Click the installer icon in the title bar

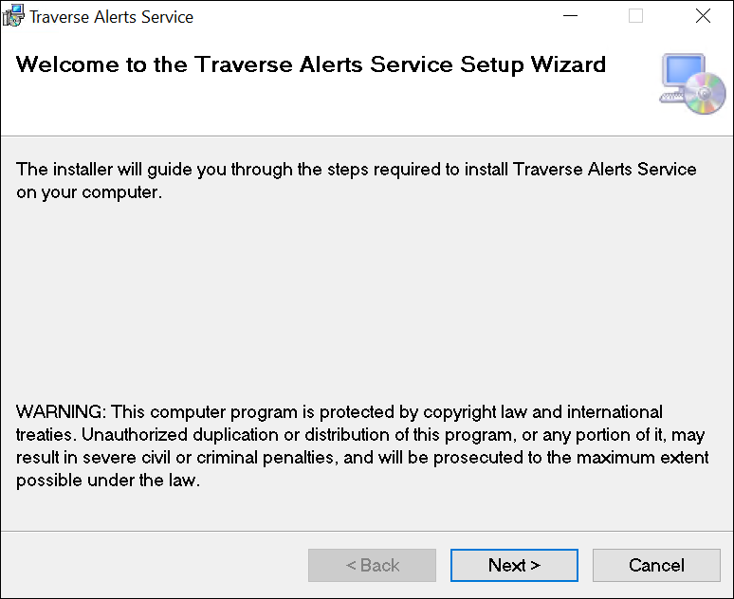tap(13, 16)
